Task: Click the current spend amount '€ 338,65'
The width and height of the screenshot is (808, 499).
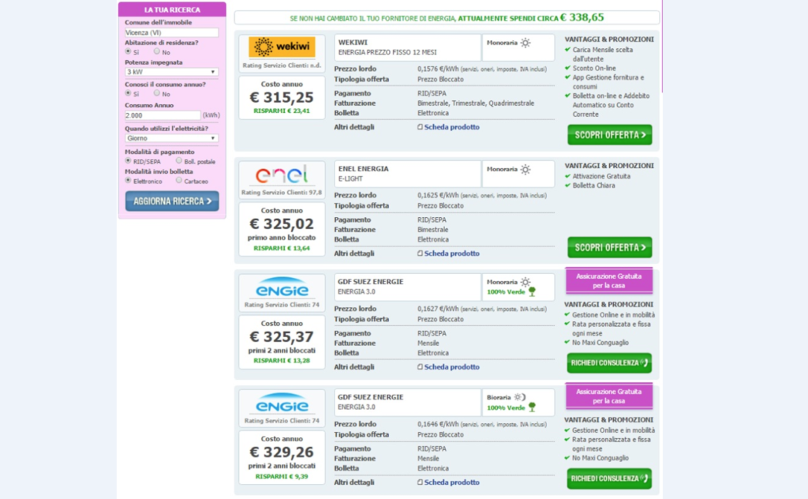Action: coord(582,17)
